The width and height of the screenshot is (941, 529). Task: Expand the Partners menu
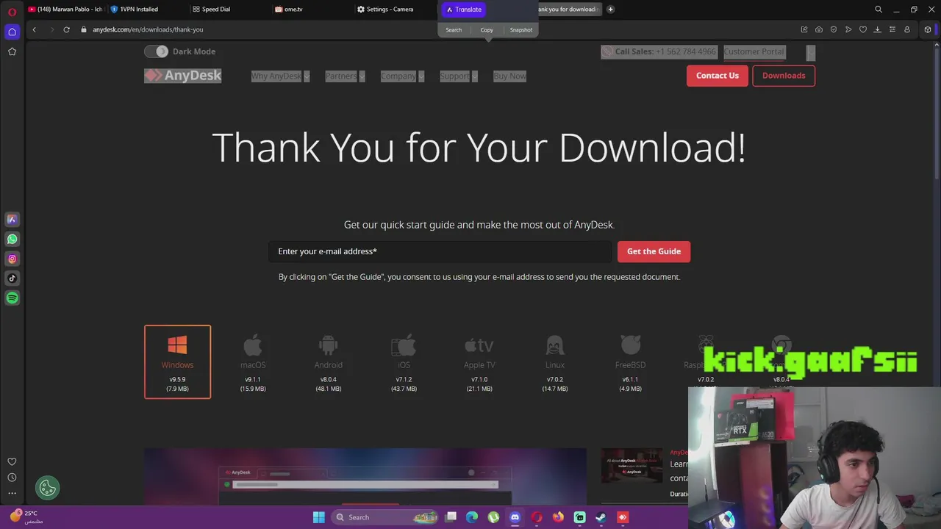[x=345, y=76]
